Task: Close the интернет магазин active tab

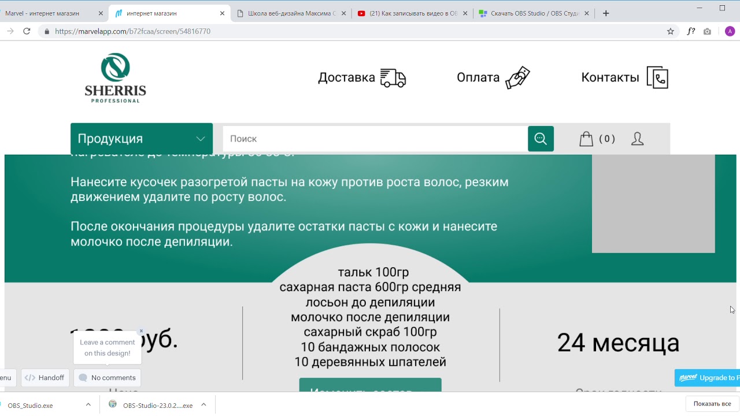Action: pos(222,13)
